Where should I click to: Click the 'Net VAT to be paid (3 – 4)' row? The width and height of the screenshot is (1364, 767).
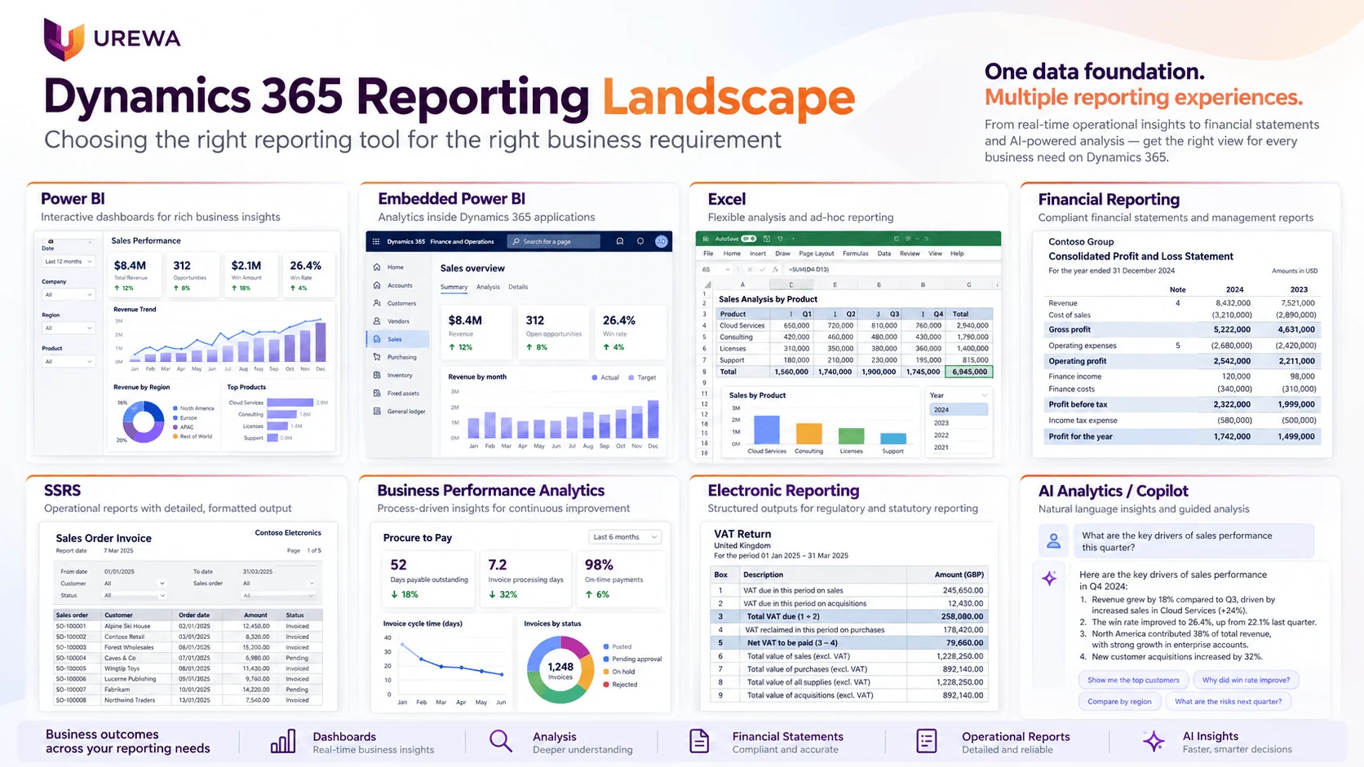tap(849, 643)
